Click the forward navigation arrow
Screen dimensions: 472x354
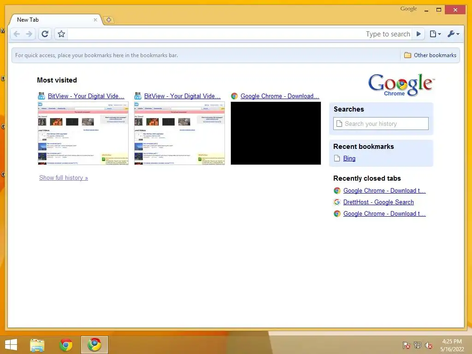point(29,34)
